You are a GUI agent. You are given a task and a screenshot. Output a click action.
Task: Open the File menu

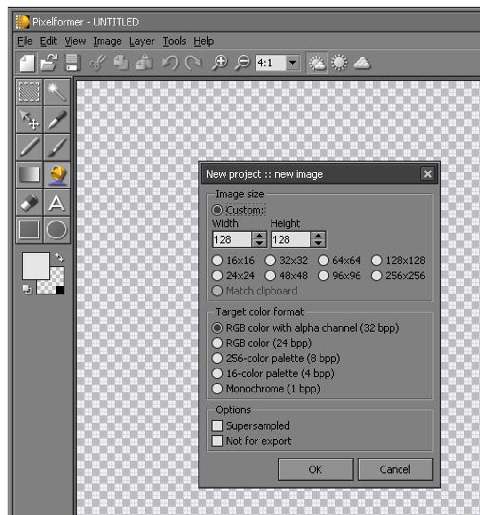(x=25, y=41)
